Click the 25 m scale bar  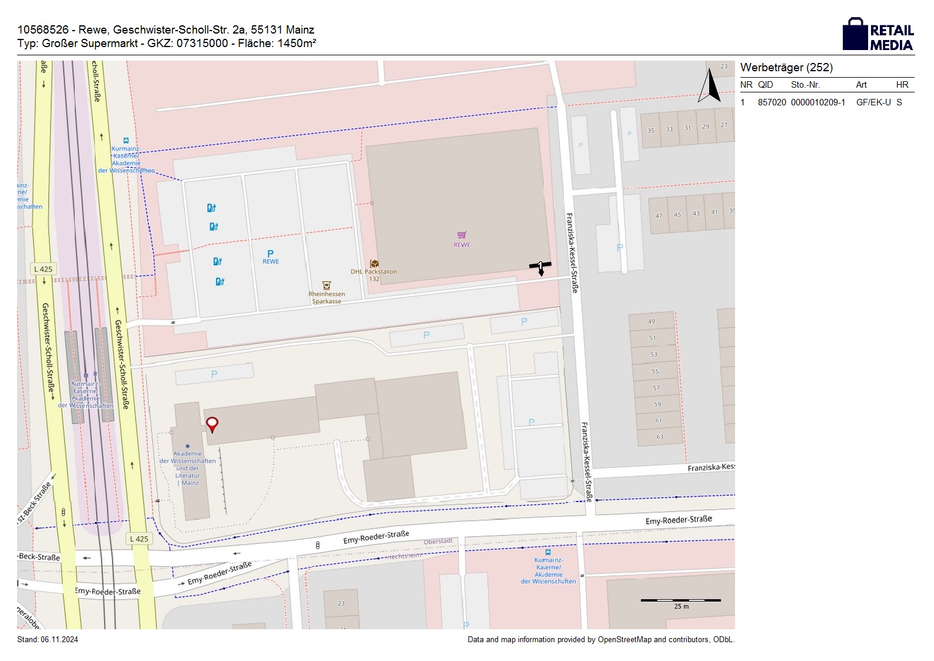pos(680,600)
